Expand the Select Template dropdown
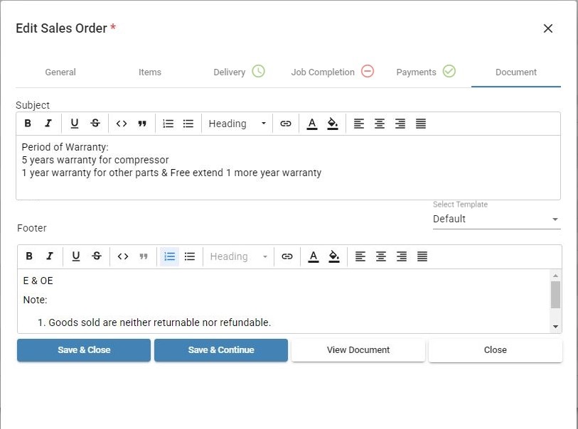This screenshot has height=429, width=578. point(496,219)
